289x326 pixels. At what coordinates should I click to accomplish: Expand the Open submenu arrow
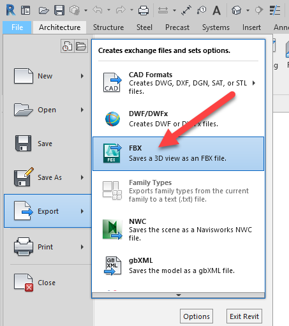pyautogui.click(x=82, y=110)
